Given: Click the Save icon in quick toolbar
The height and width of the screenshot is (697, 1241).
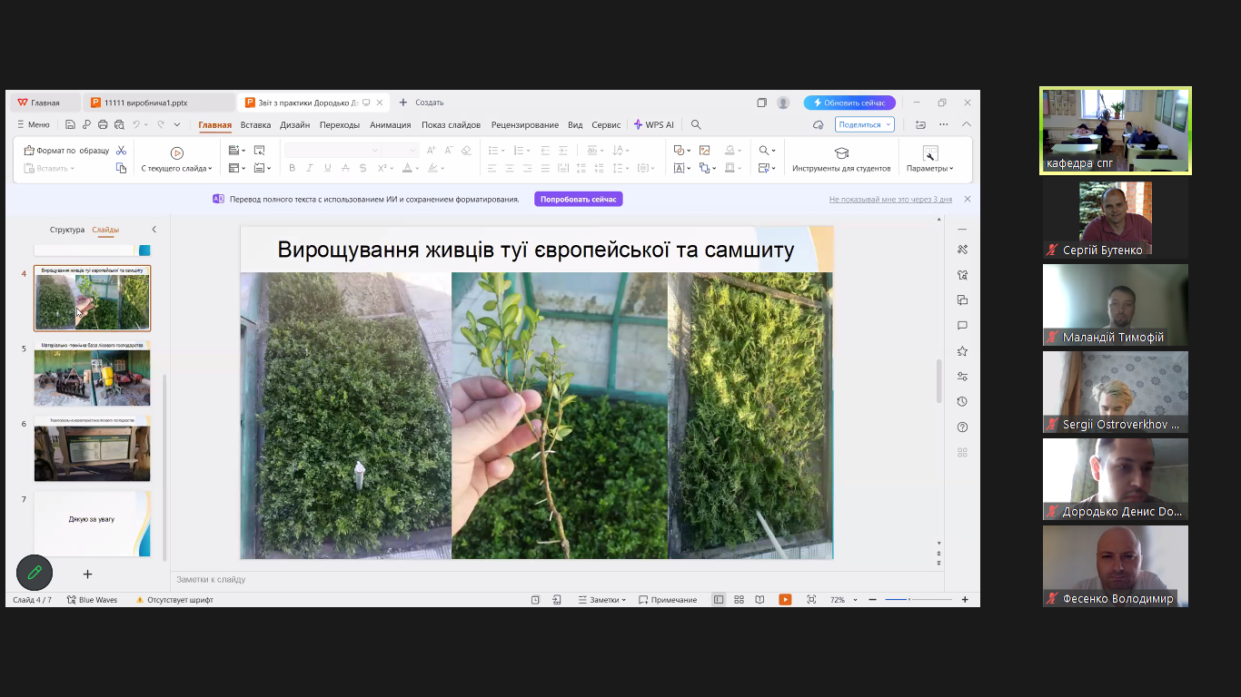Looking at the screenshot, I should (x=71, y=124).
